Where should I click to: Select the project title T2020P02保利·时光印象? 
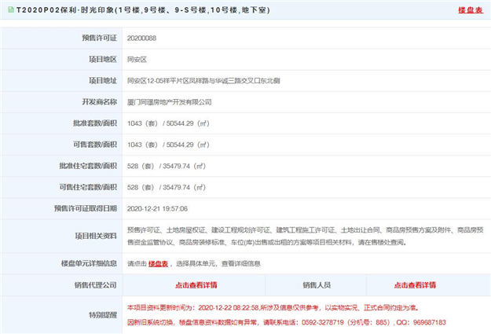pyautogui.click(x=143, y=10)
